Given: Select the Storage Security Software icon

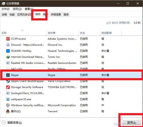Looking at the screenshot, I should (8, 87).
